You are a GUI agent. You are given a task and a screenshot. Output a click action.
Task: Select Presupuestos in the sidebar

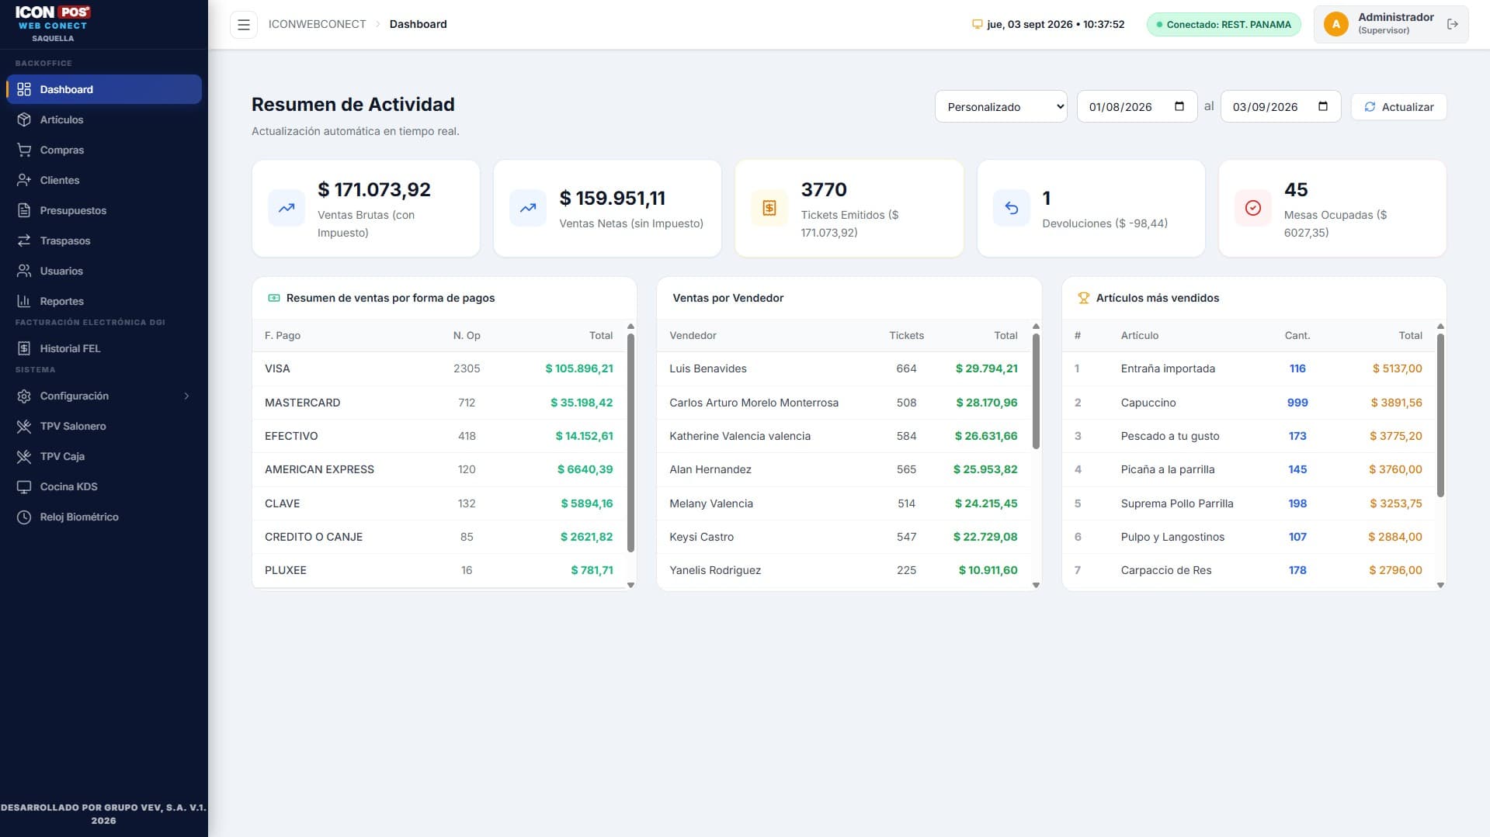click(x=104, y=210)
